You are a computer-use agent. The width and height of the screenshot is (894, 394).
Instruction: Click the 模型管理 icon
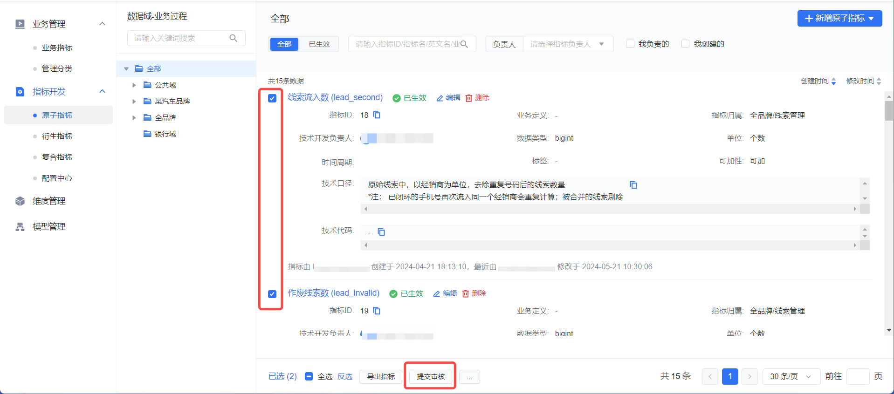[x=20, y=227]
